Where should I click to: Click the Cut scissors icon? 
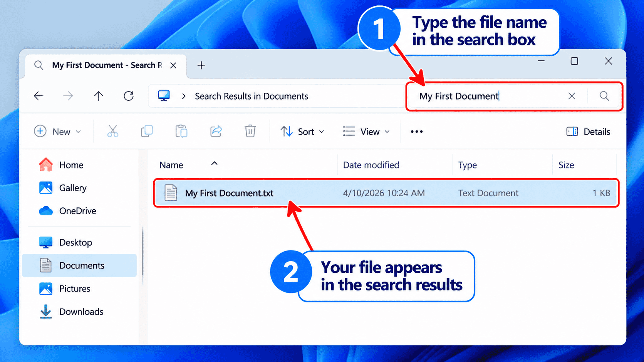[112, 131]
